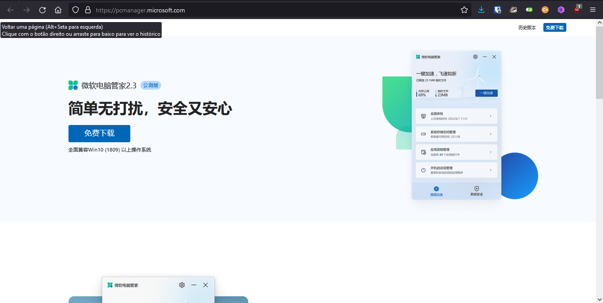Click the padlock site security icon
Screen dimensions: 603x303
pyautogui.click(x=87, y=10)
